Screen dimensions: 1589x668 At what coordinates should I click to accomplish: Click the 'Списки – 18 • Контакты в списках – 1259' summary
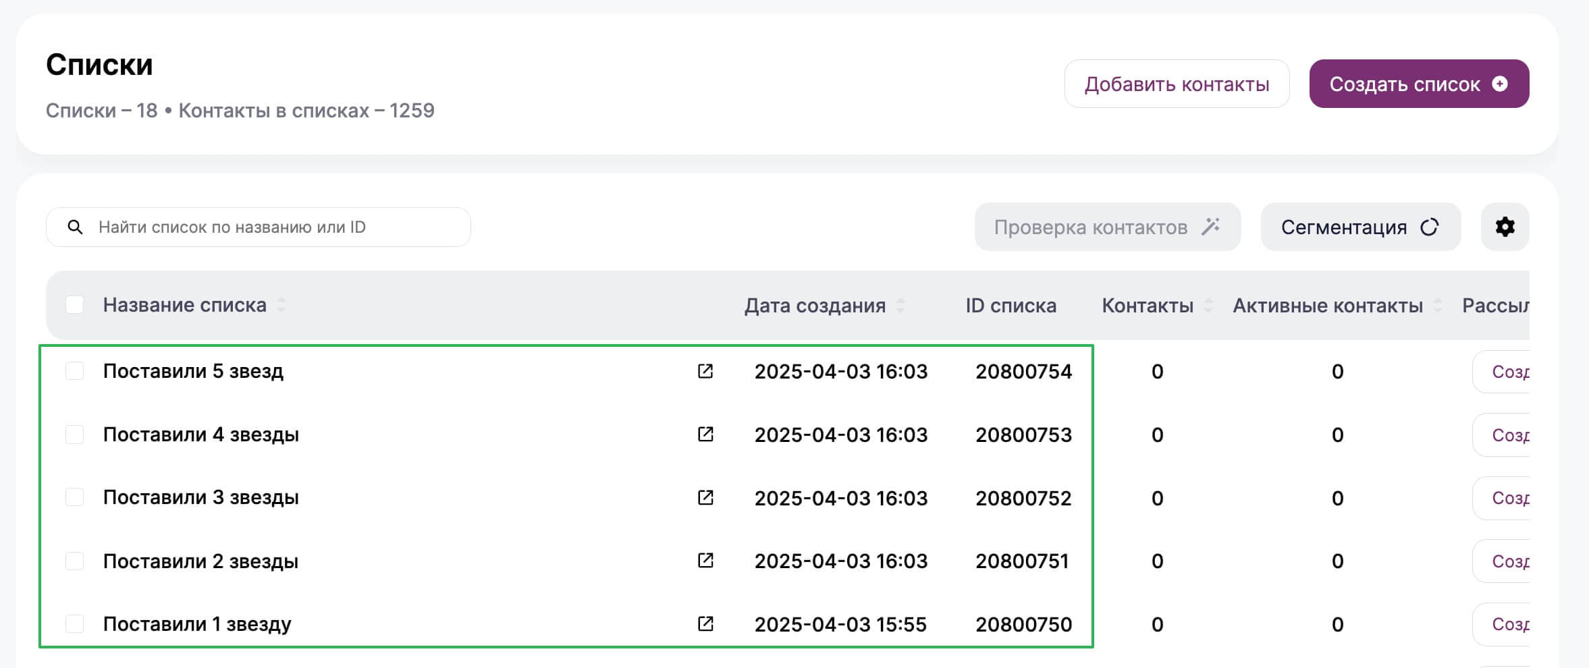click(240, 111)
